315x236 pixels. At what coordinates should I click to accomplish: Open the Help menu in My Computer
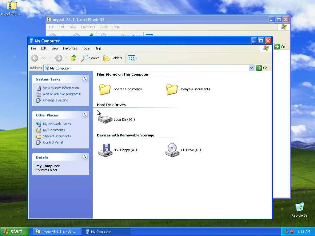[x=98, y=48]
